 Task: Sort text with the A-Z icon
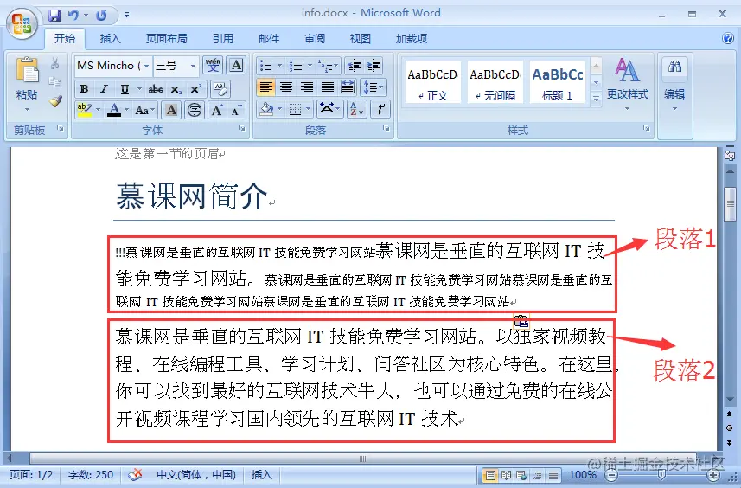[357, 109]
